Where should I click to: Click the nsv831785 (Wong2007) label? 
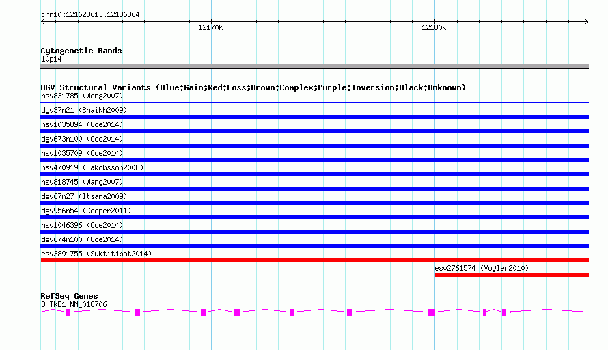click(x=82, y=96)
